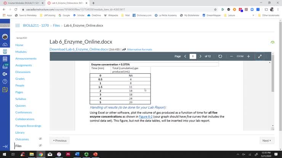Expand the global navigation sidebar arrow

[5, 146]
